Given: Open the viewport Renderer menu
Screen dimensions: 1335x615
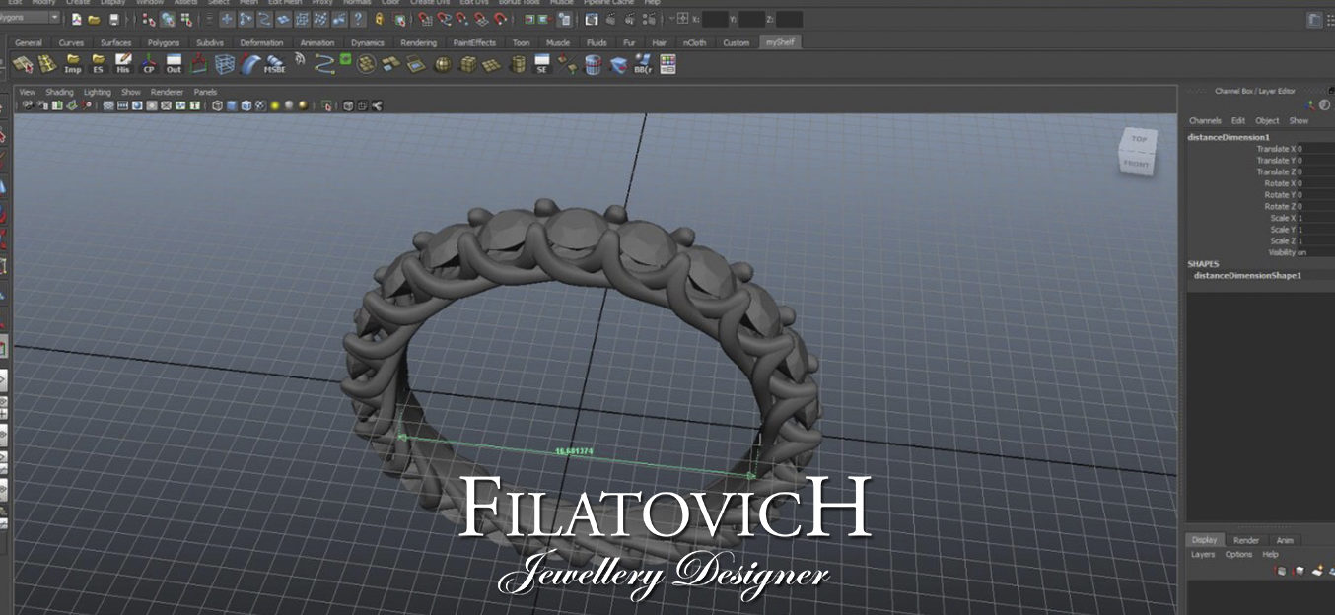Looking at the screenshot, I should click(x=167, y=92).
